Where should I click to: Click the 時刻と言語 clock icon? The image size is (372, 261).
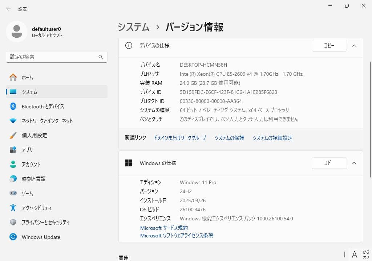coord(13,179)
